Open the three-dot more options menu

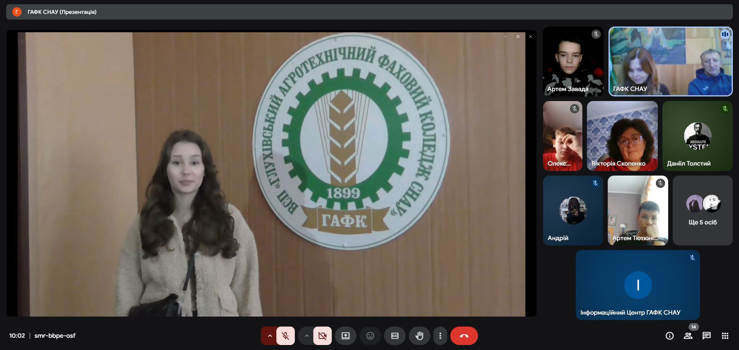pyautogui.click(x=440, y=336)
